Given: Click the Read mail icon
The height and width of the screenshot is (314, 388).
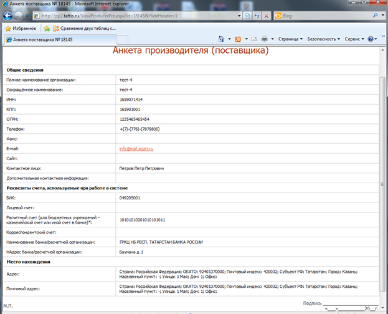Looking at the screenshot, I should pos(254,39).
